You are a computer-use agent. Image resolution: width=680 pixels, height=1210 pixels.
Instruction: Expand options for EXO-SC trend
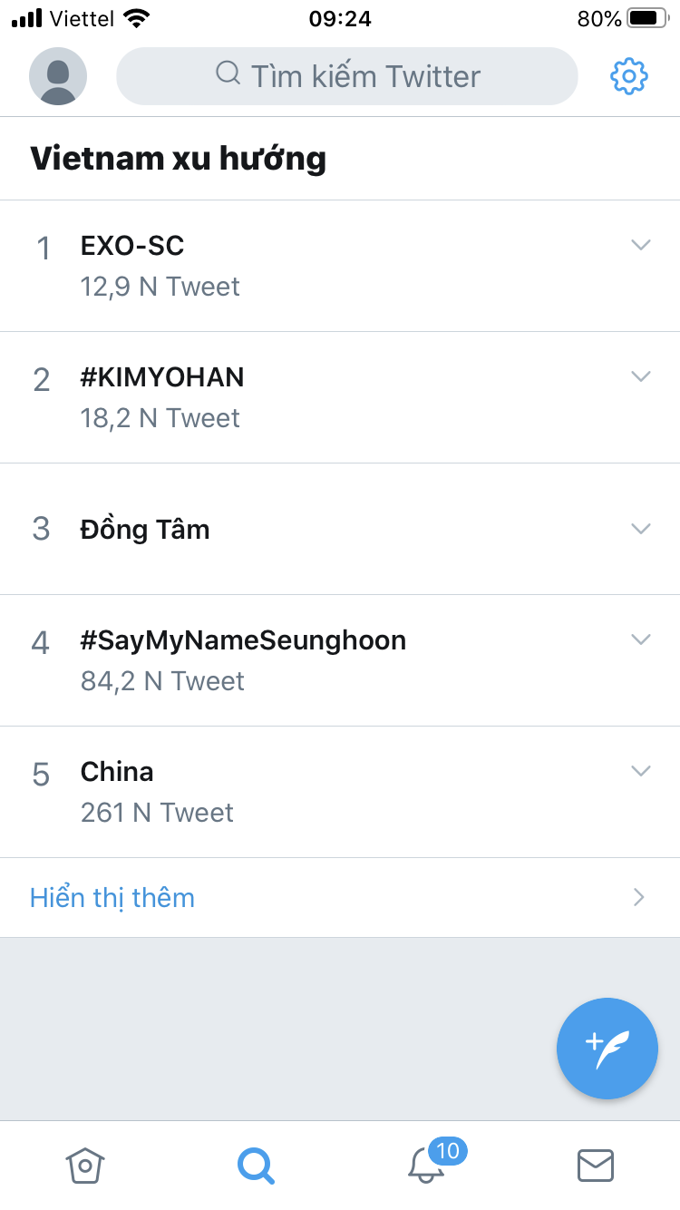point(641,245)
